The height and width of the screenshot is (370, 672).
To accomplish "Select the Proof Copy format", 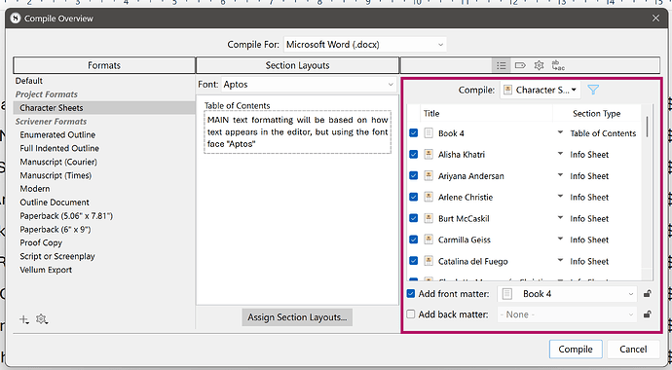I will [41, 242].
